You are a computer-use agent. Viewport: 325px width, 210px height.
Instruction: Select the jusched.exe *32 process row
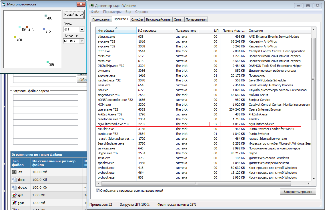(x=204, y=80)
